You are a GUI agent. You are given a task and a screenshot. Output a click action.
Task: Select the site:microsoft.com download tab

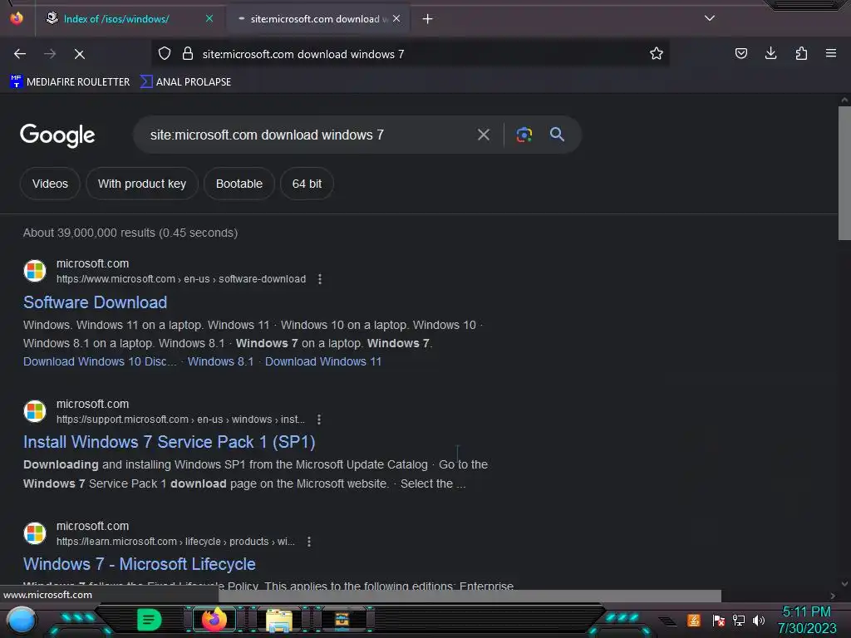(x=317, y=19)
